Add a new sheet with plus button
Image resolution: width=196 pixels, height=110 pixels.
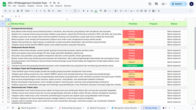coord(8,108)
